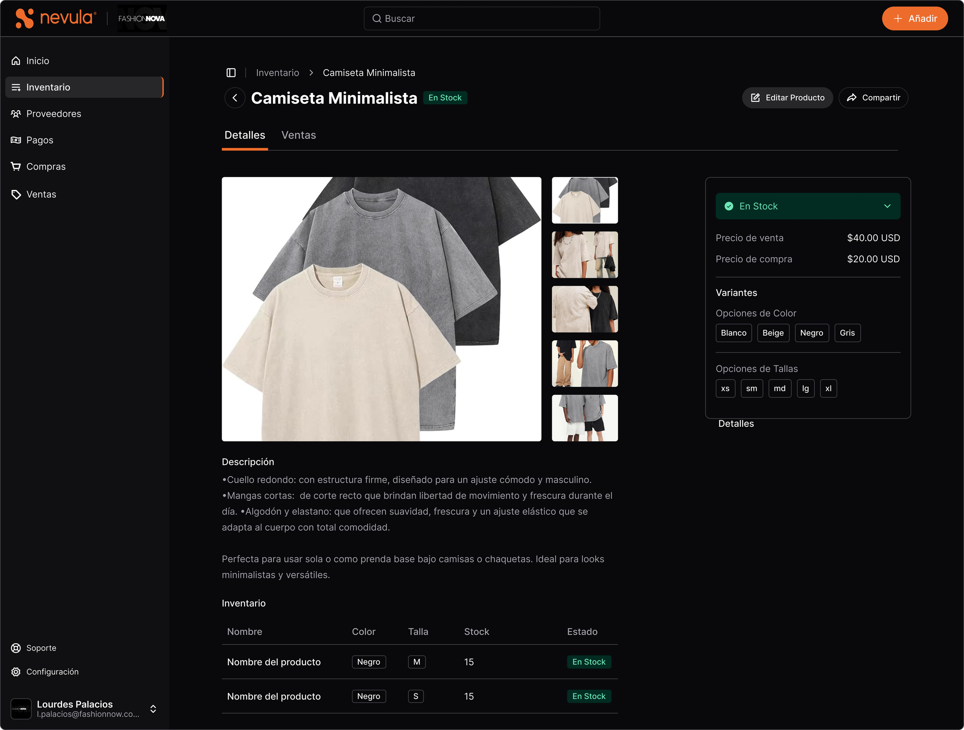Open Soporte from the sidebar

tap(41, 647)
